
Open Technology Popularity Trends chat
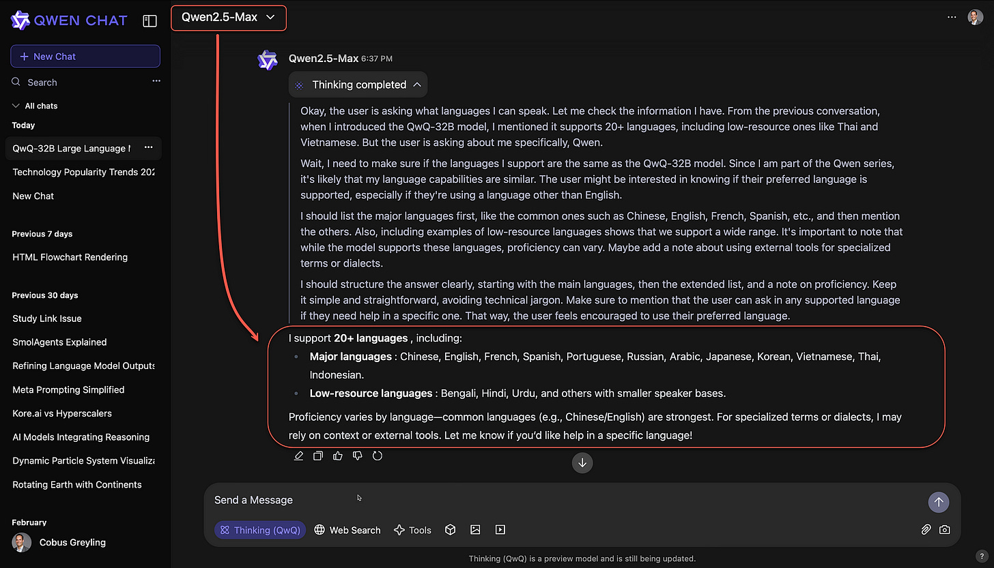[x=83, y=173]
